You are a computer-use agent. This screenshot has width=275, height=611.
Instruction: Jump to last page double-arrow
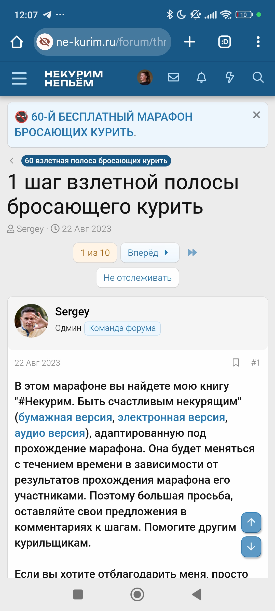192,253
